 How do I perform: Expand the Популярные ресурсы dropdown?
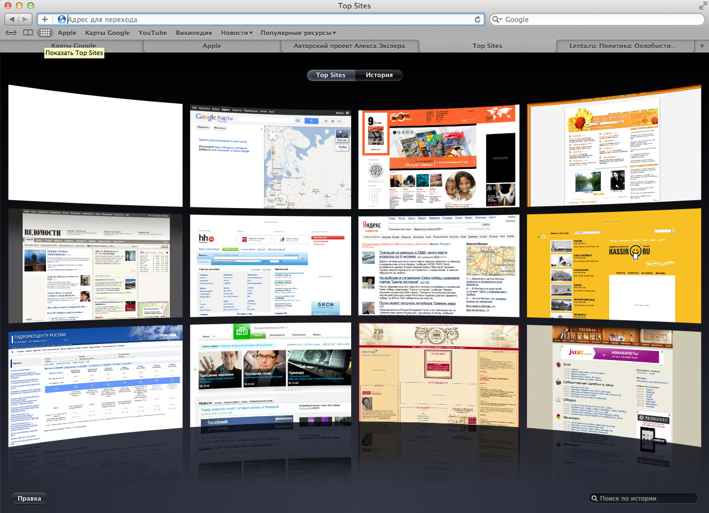(x=298, y=33)
